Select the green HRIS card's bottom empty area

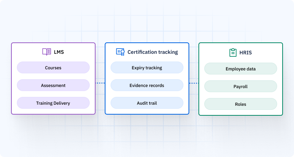(241, 112)
